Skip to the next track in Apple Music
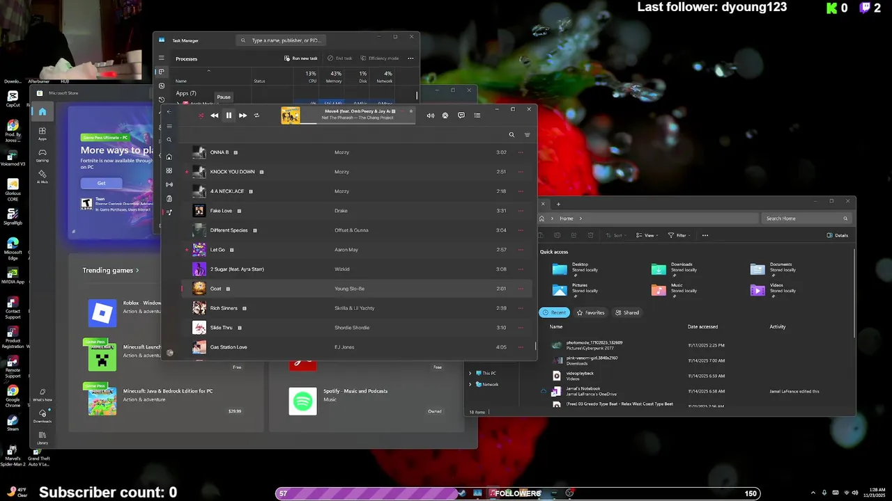This screenshot has width=892, height=501. [x=243, y=116]
